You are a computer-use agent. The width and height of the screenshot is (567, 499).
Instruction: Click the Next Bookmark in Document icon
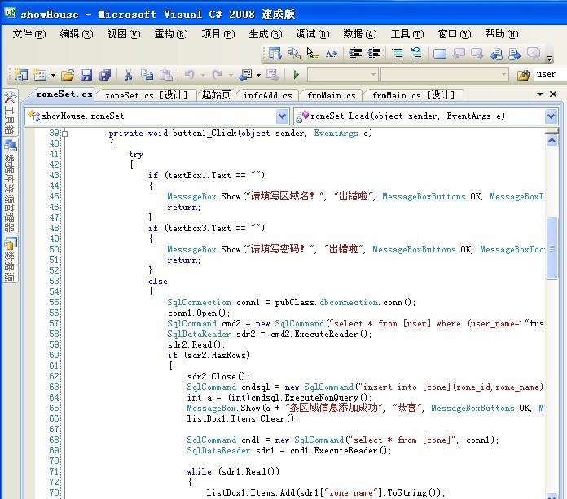tap(515, 54)
